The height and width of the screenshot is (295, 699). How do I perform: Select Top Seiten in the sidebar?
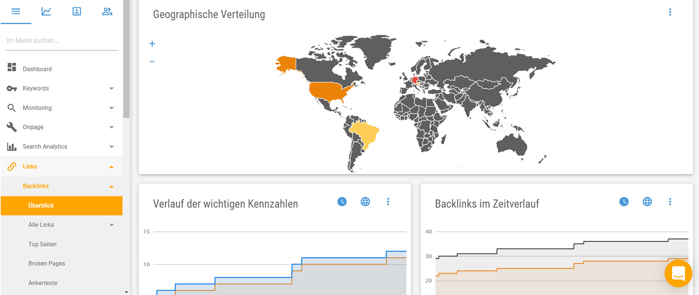click(42, 244)
